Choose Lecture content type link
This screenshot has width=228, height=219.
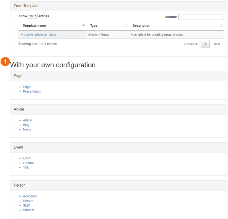28,163
